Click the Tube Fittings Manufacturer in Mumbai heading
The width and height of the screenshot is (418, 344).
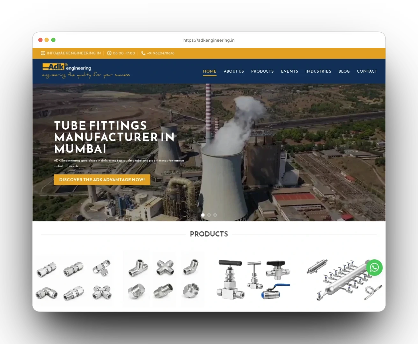[x=114, y=137]
